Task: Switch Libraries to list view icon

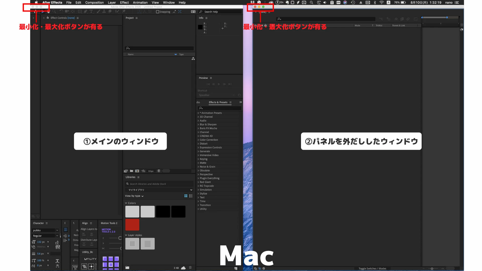Action: tap(191, 196)
